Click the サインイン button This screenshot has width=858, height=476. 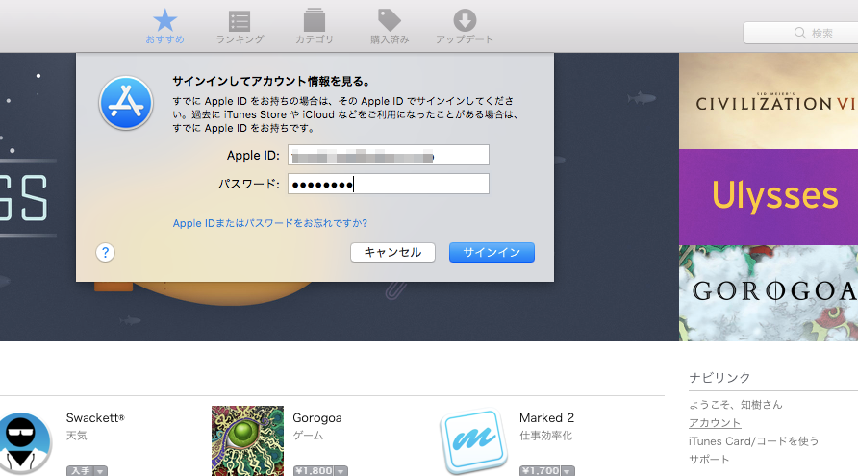tap(492, 252)
